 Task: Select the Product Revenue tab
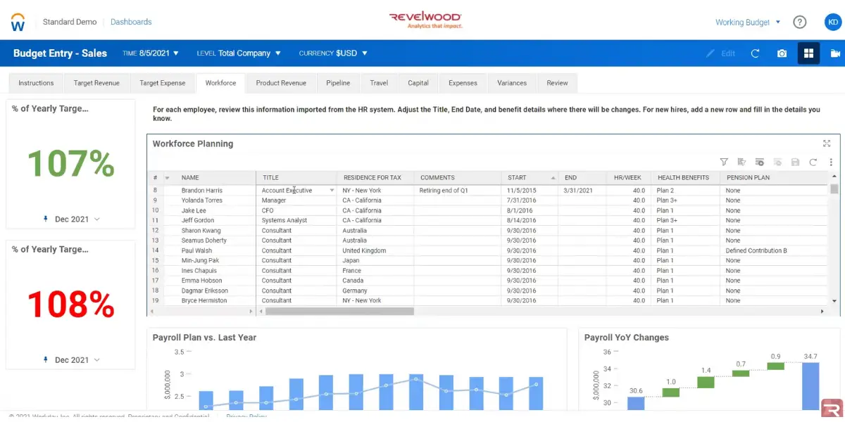coord(281,83)
